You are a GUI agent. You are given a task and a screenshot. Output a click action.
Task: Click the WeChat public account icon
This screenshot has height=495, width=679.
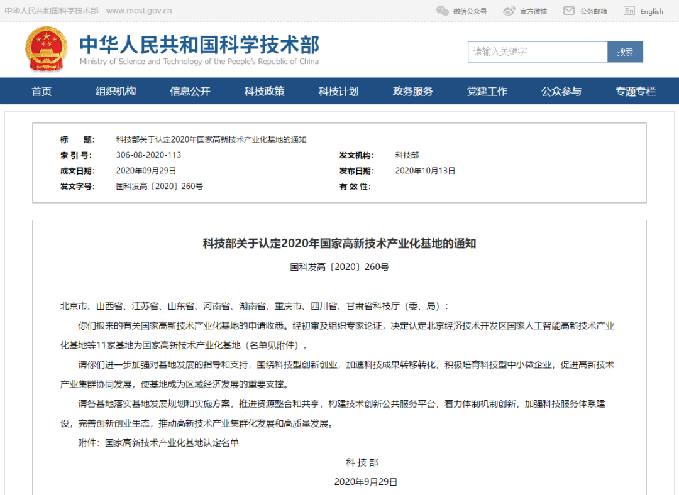443,11
